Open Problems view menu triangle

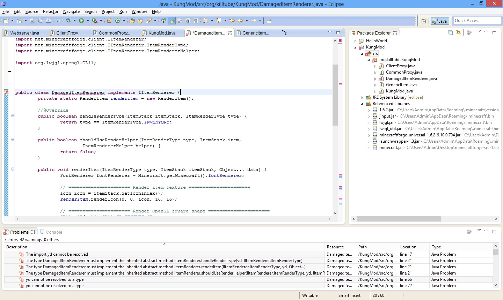pyautogui.click(x=479, y=230)
